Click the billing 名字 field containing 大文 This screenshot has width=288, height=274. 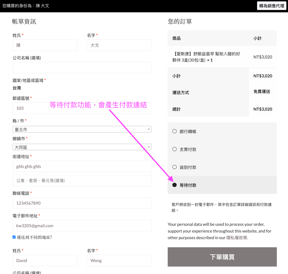click(x=119, y=45)
